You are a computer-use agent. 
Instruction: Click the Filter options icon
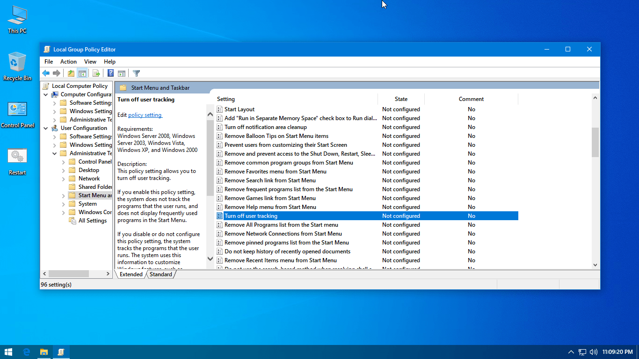[x=136, y=73]
